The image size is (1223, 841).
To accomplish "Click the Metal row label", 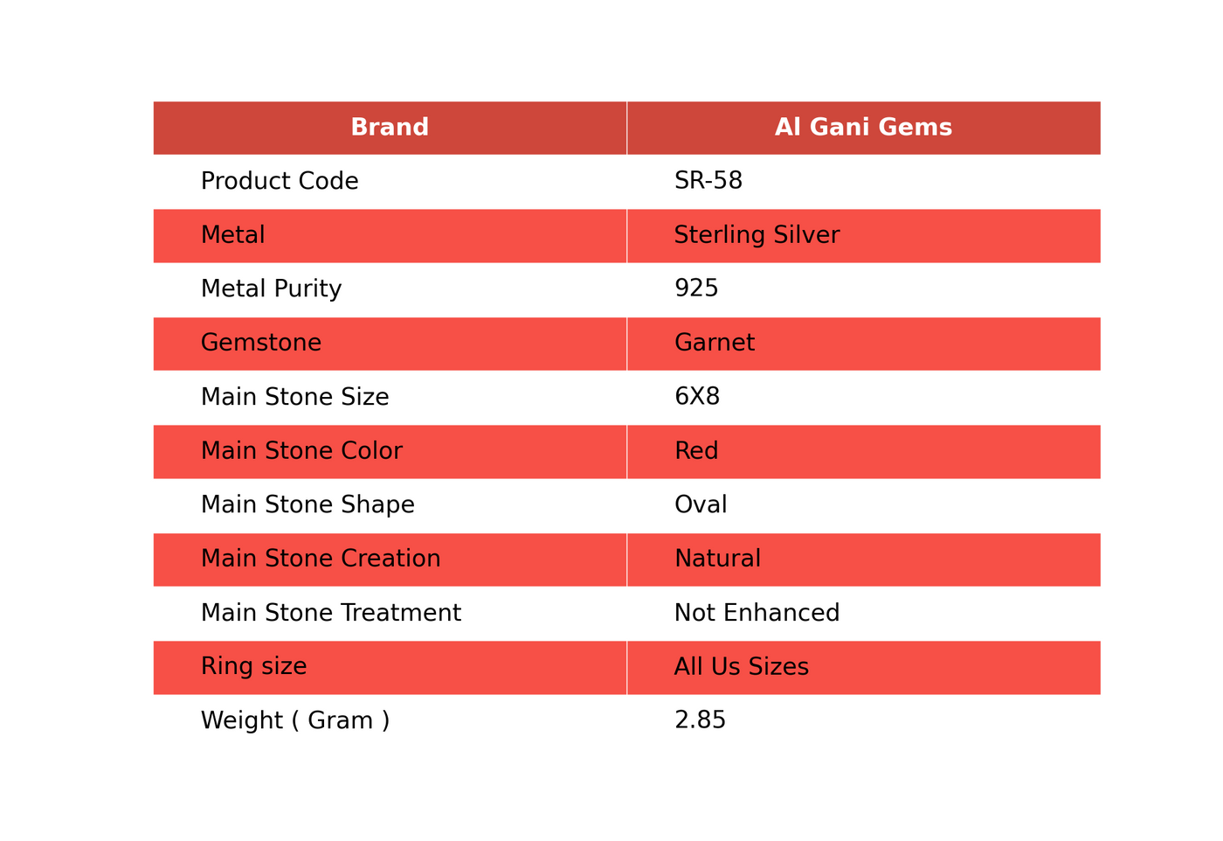I will tap(390, 236).
